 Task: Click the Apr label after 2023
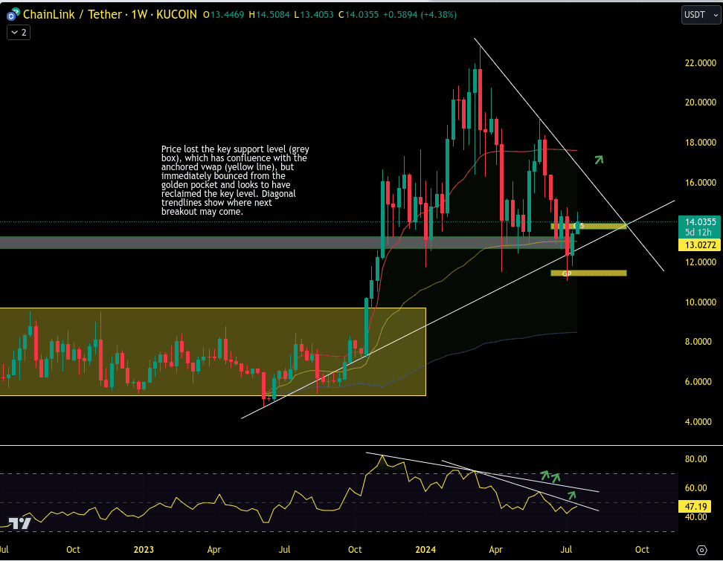(x=214, y=550)
